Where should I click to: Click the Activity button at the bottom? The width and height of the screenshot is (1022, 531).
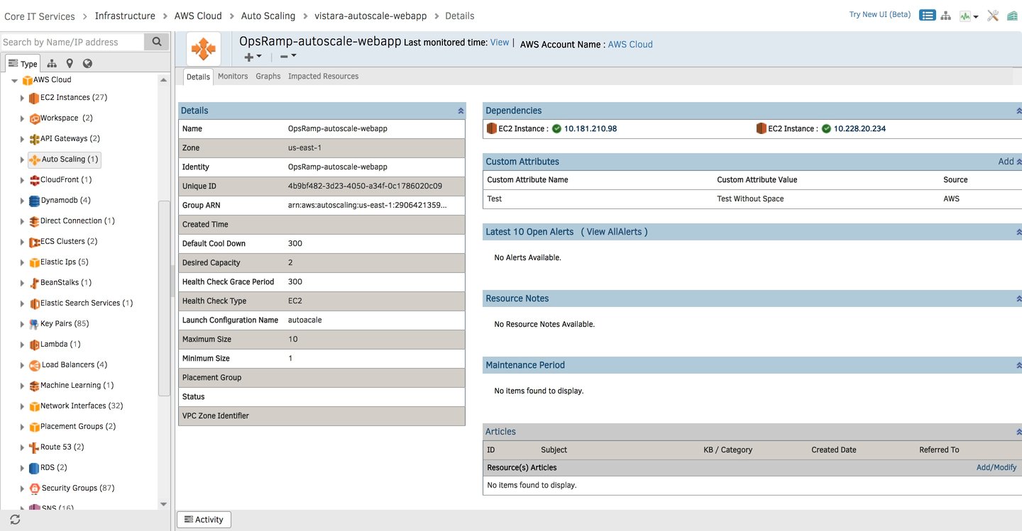[204, 519]
